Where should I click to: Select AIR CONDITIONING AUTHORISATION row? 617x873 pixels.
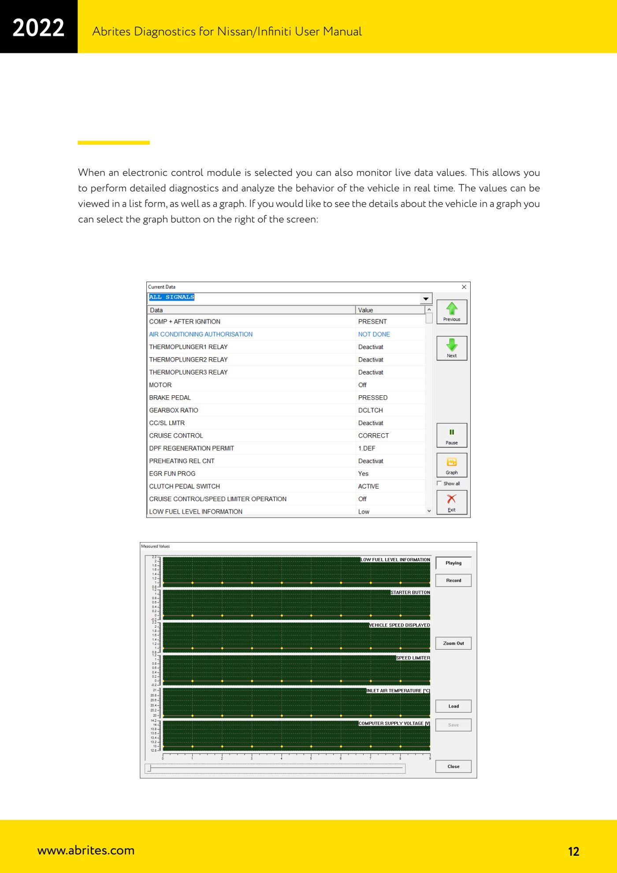(x=286, y=334)
